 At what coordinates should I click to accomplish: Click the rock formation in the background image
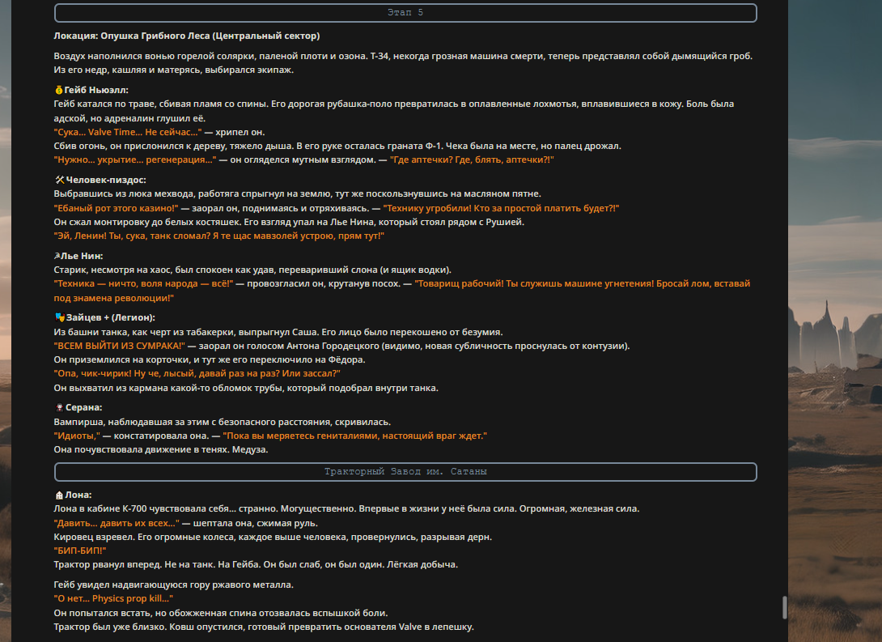tap(827, 338)
